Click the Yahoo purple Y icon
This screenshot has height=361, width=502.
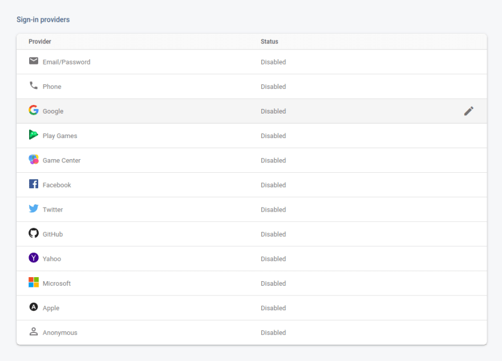point(34,258)
